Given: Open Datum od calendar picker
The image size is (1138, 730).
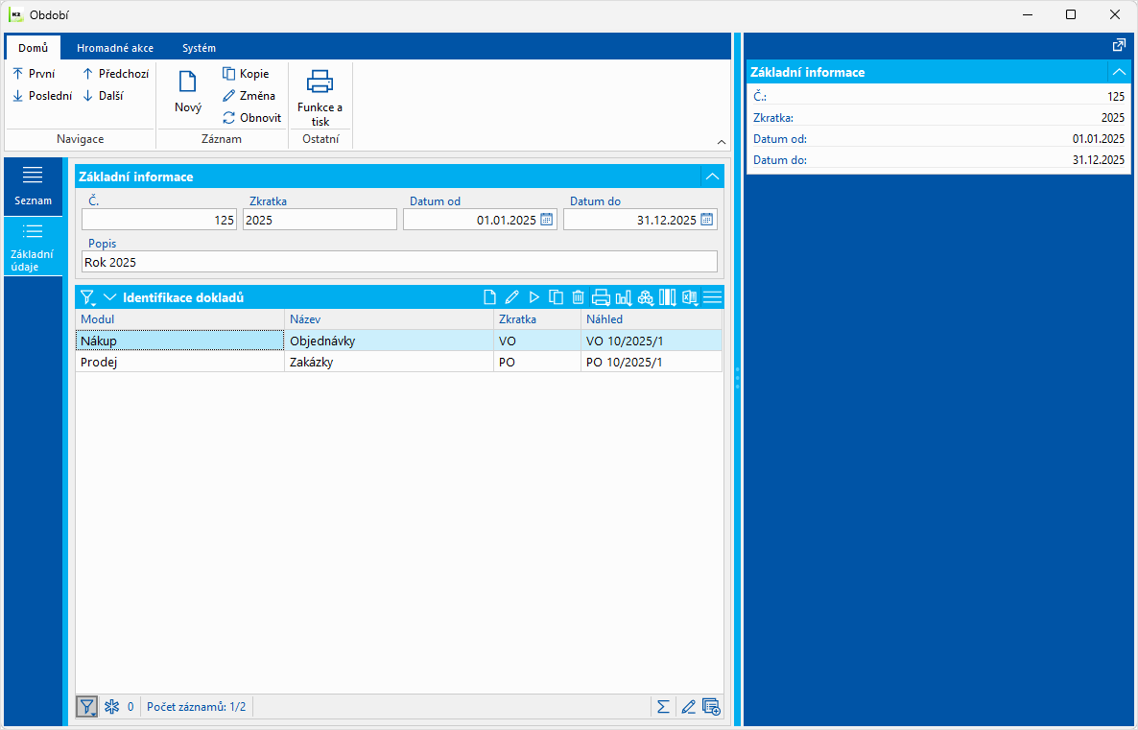Looking at the screenshot, I should pyautogui.click(x=547, y=220).
